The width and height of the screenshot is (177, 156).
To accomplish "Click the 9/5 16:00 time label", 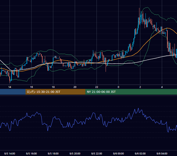I will click(31, 153).
